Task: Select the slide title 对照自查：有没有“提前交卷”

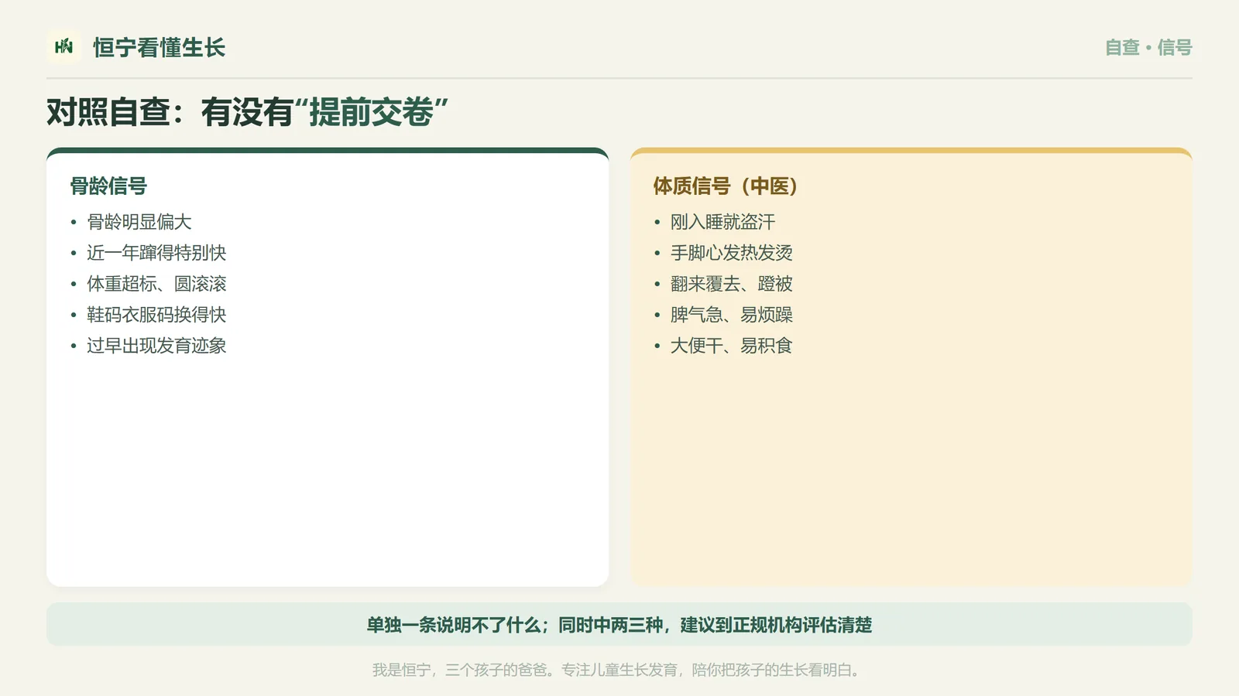Action: click(x=247, y=113)
